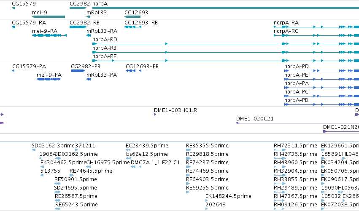Click the 19084 EST arrow

(x=40, y=158)
